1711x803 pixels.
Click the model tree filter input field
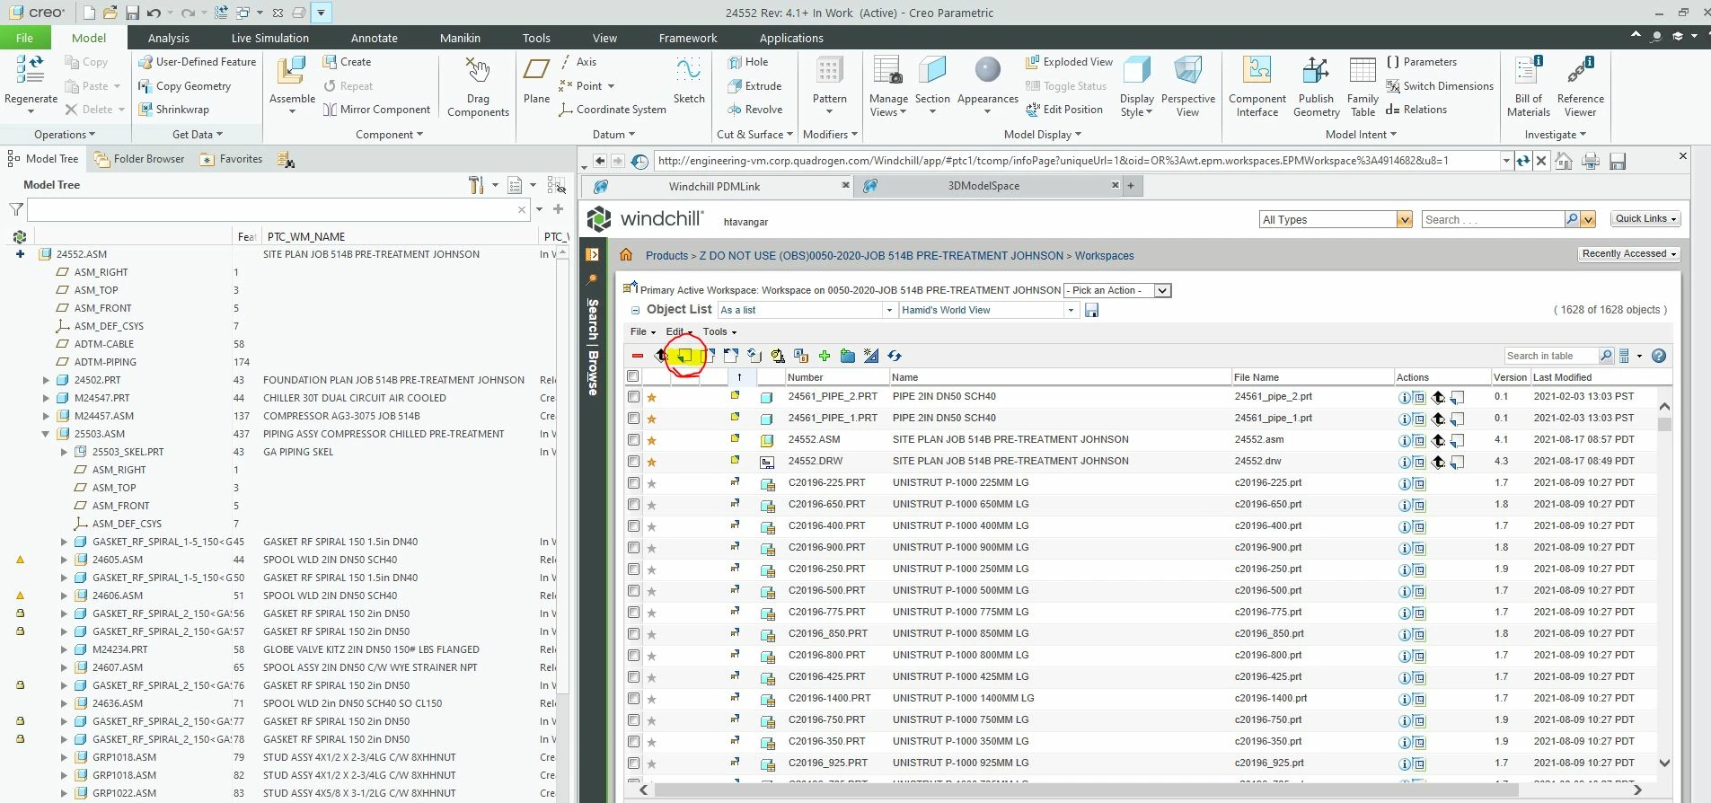[x=280, y=209]
